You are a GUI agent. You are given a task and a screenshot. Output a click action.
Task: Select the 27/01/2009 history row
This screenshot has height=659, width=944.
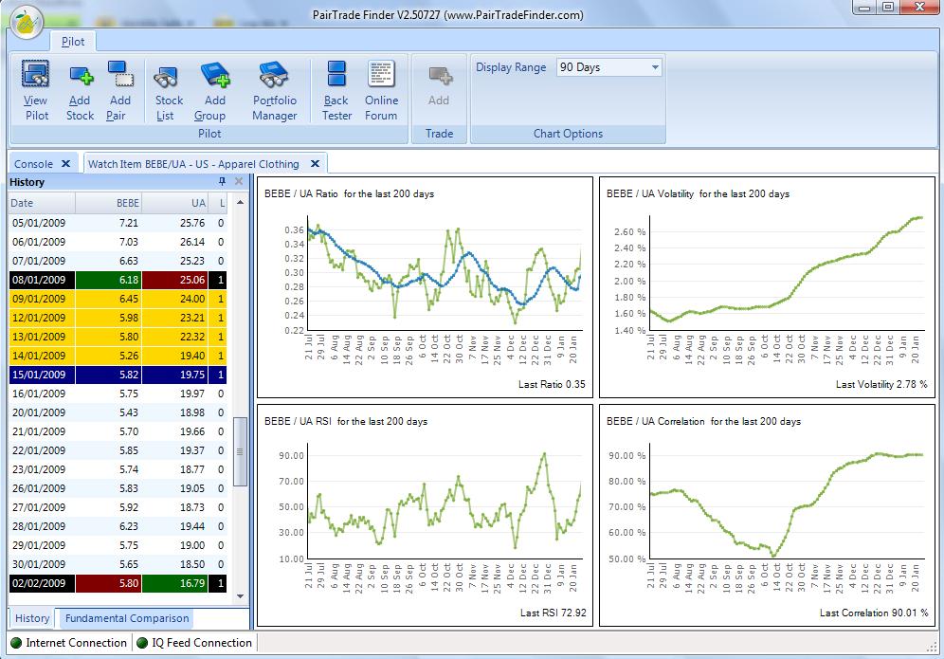(x=118, y=507)
